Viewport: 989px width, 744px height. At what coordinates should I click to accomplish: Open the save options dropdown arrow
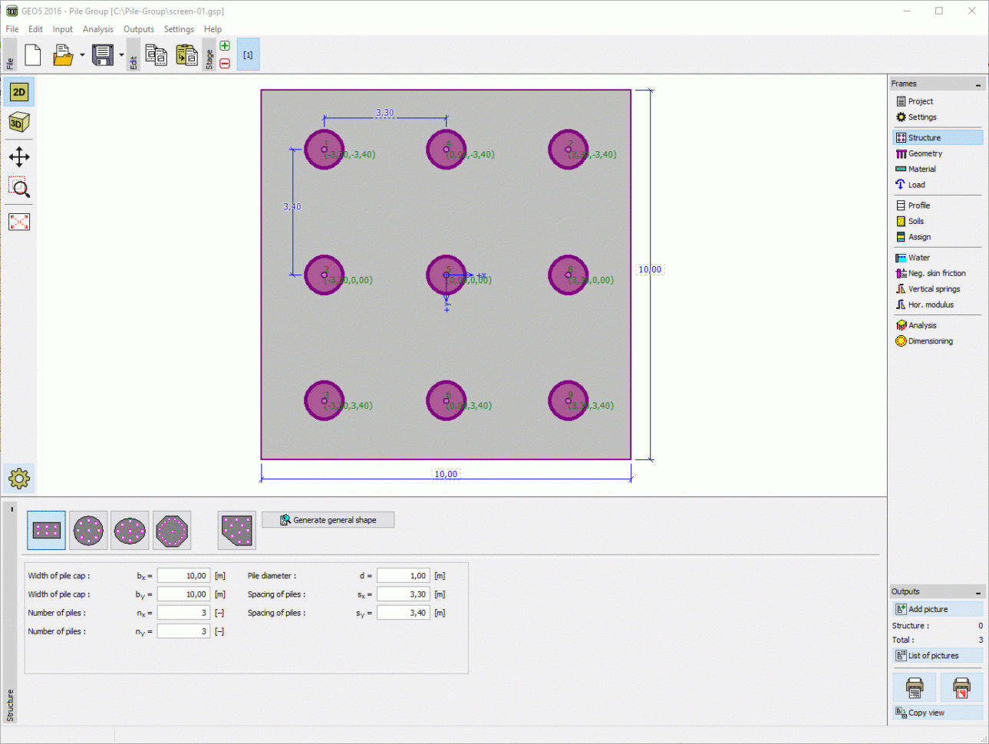[x=121, y=54]
